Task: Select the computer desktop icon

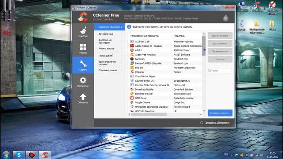Action: point(242,7)
